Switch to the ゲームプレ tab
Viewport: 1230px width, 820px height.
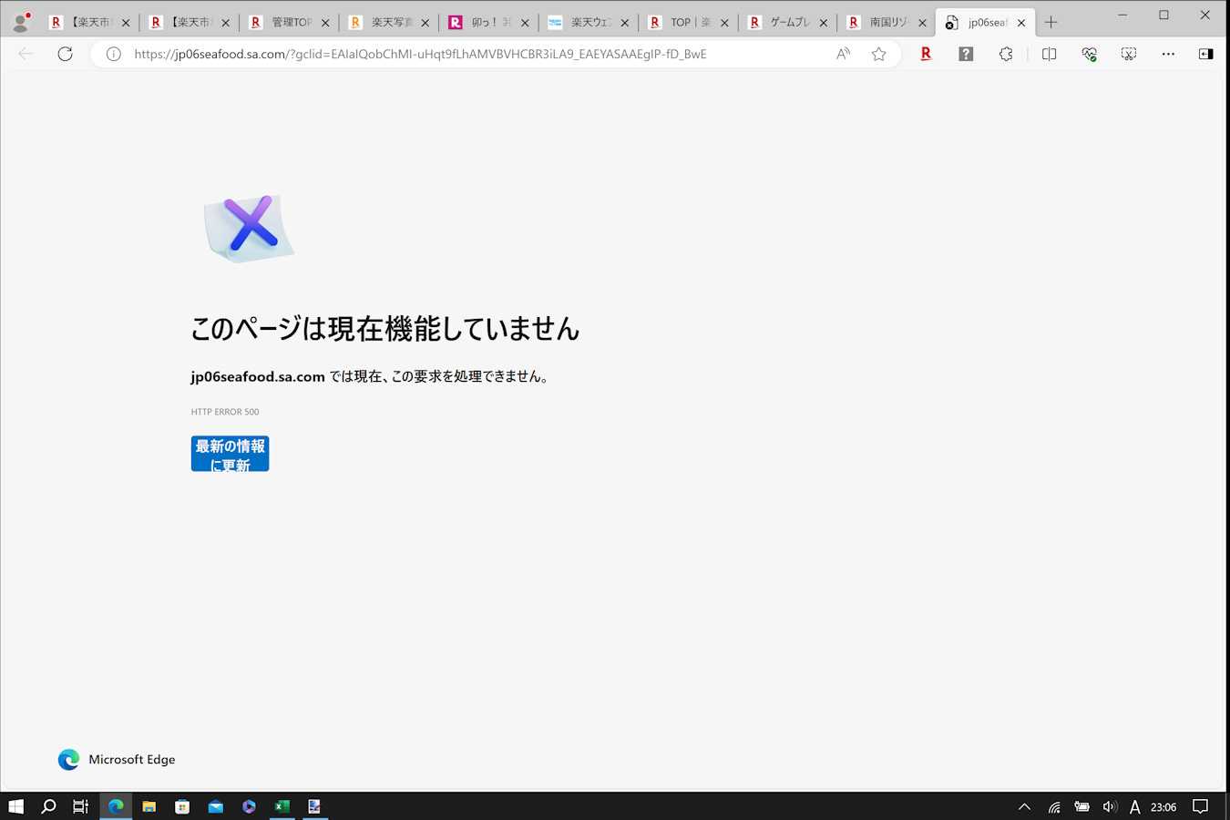788,22
